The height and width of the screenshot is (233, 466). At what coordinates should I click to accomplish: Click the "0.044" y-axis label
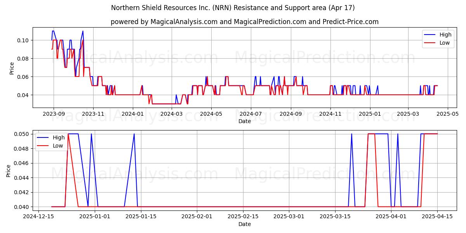point(22,178)
